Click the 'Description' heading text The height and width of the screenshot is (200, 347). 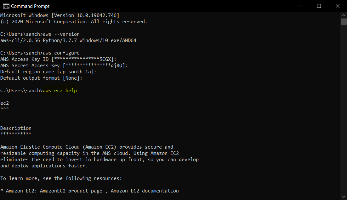16,128
